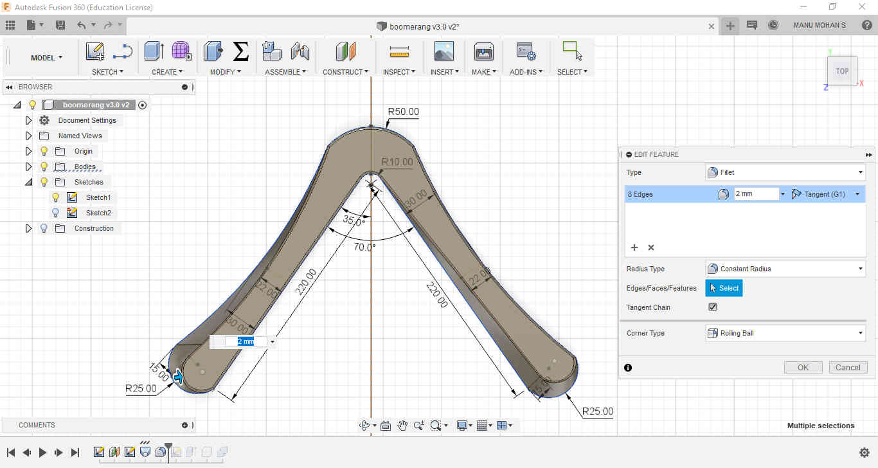
Task: Click the Press Pull modify icon
Action: [213, 51]
